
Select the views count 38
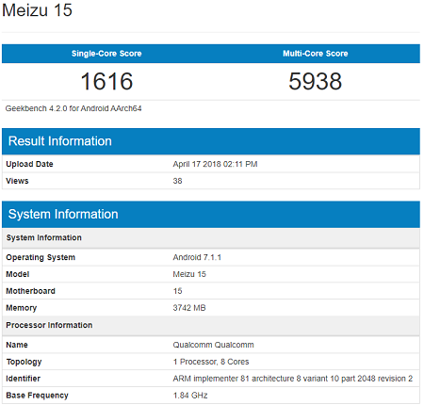click(x=177, y=181)
